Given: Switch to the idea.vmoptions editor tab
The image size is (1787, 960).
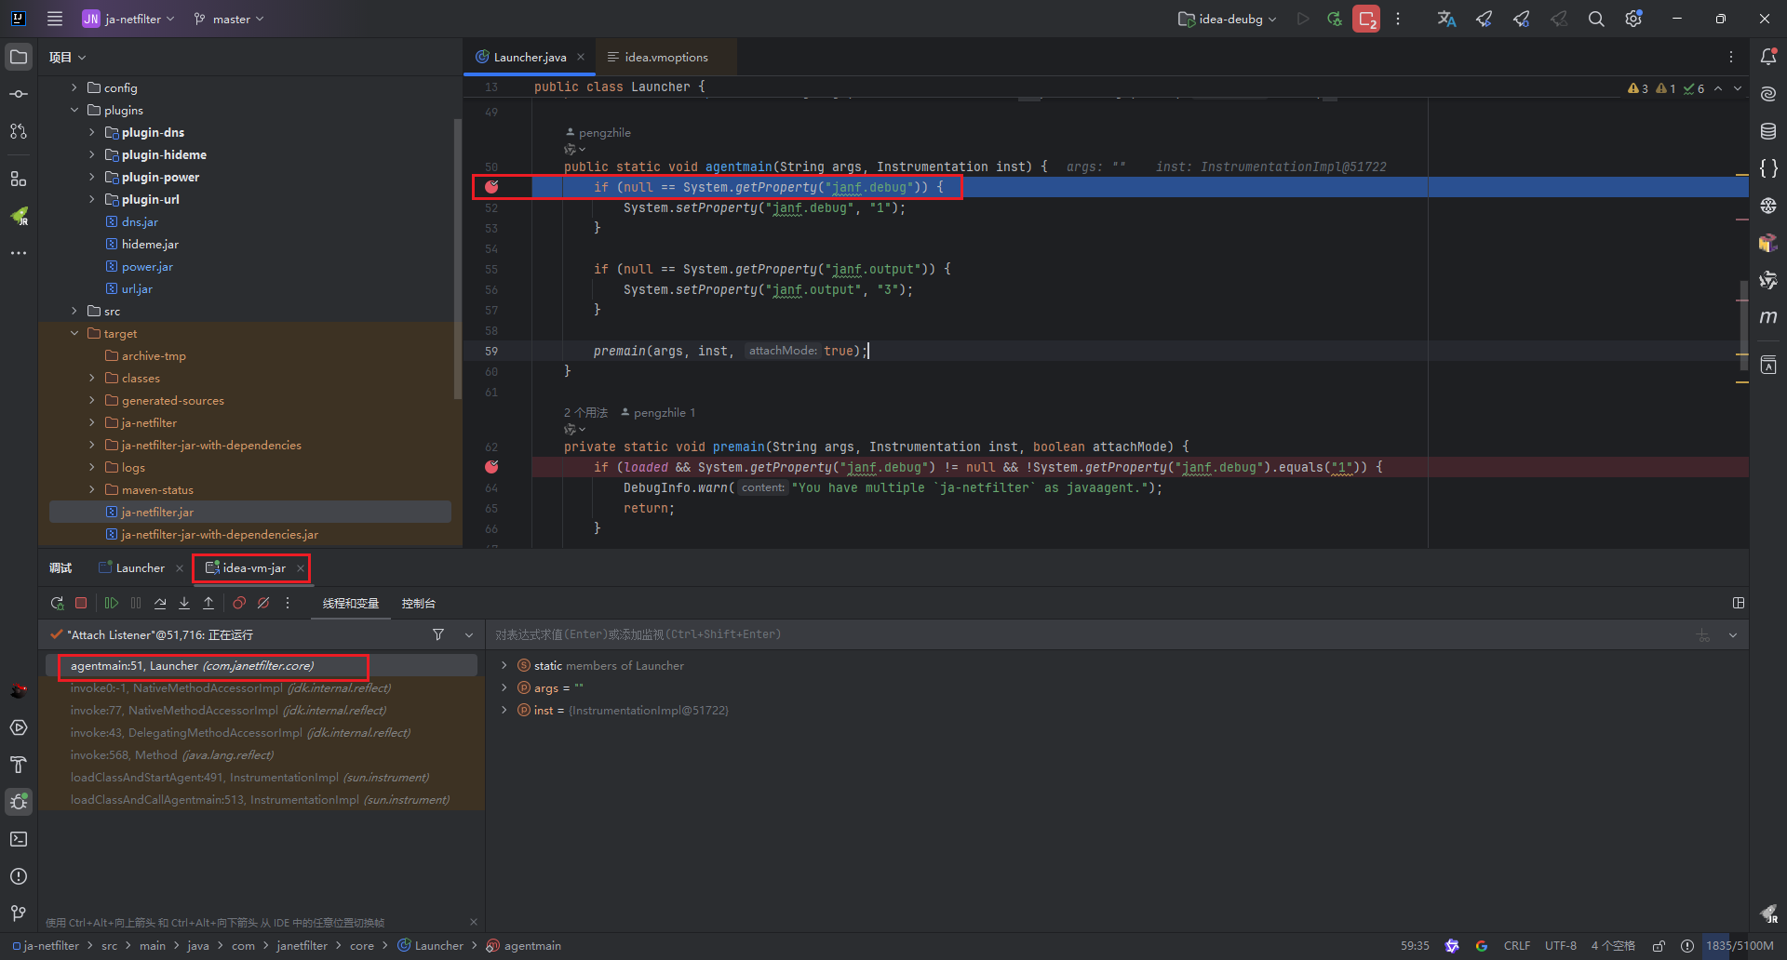Looking at the screenshot, I should pyautogui.click(x=665, y=57).
